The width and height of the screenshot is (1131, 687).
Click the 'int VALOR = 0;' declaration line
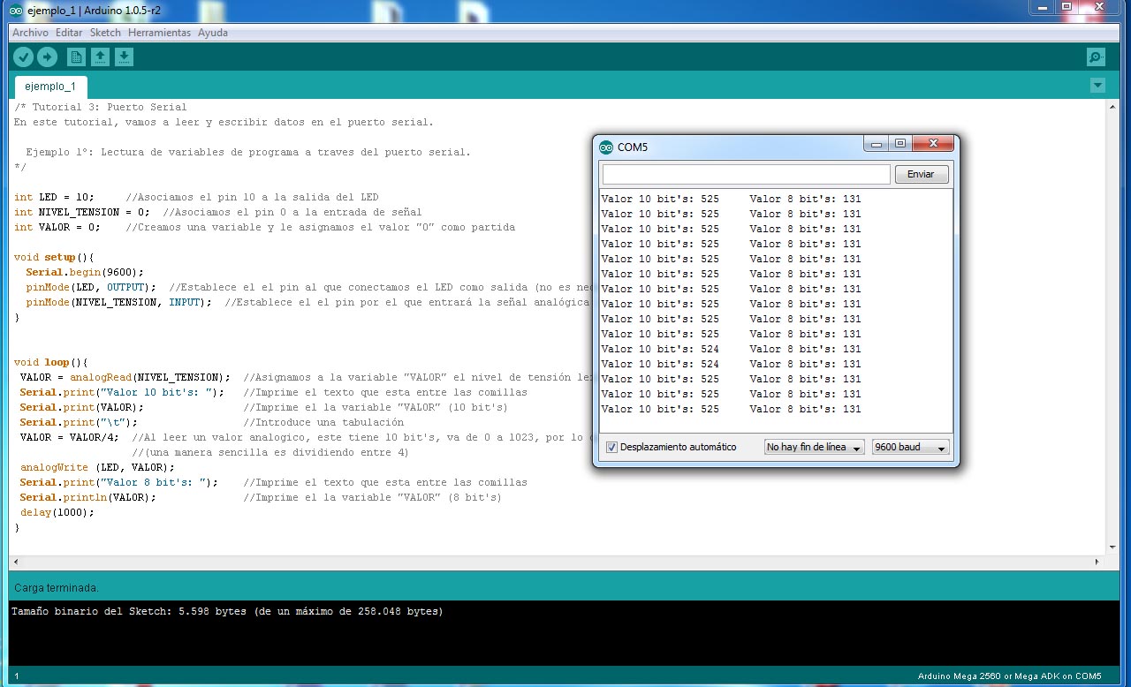(57, 227)
